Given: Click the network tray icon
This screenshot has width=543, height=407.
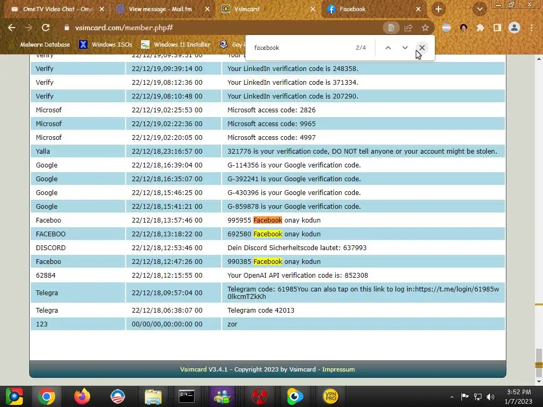Looking at the screenshot, I should pos(478,396).
